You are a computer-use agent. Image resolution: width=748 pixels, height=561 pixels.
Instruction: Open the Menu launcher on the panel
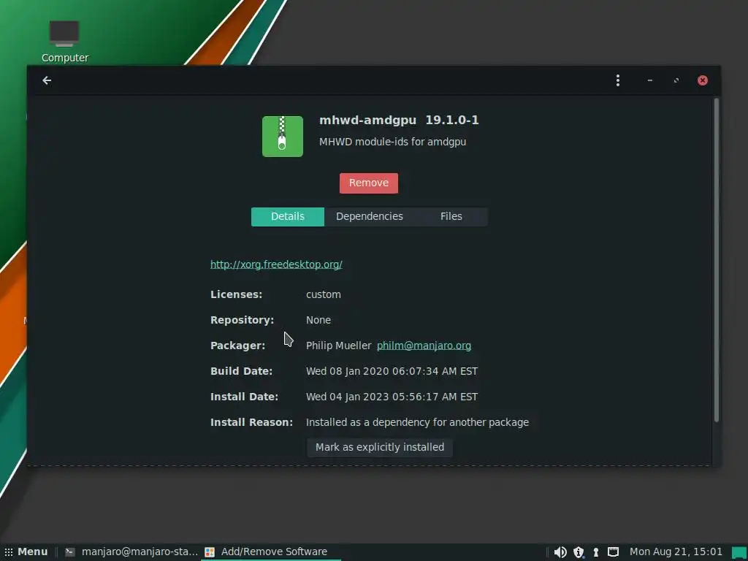(x=26, y=552)
